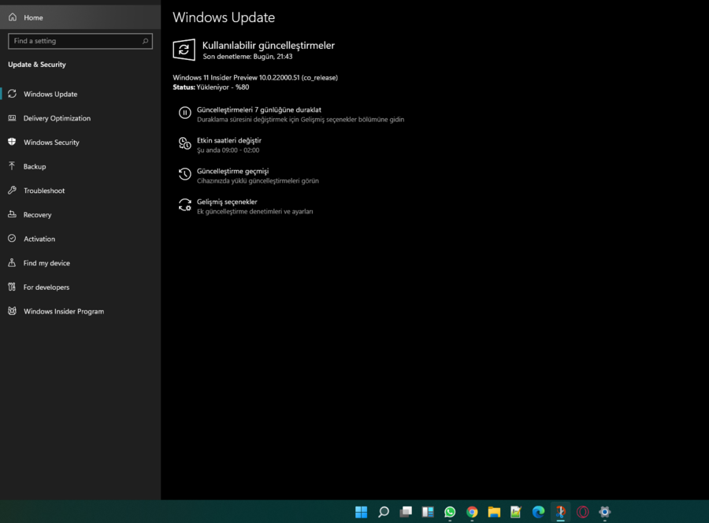Screen dimensions: 709x523
Task: Open the Windows Start menu
Action: click(362, 512)
